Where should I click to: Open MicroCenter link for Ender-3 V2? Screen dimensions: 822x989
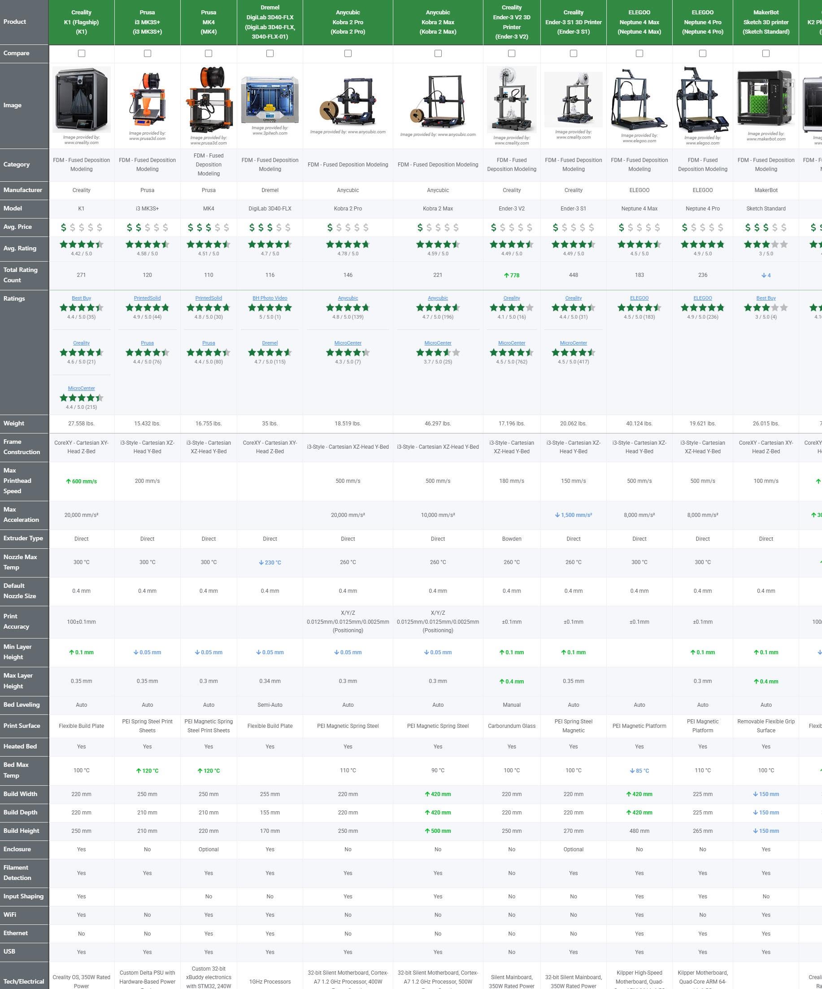pyautogui.click(x=512, y=343)
